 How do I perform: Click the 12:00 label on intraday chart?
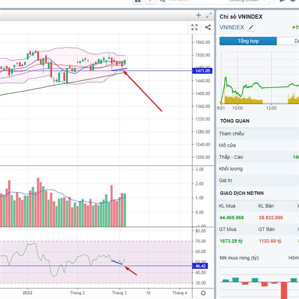(271, 108)
